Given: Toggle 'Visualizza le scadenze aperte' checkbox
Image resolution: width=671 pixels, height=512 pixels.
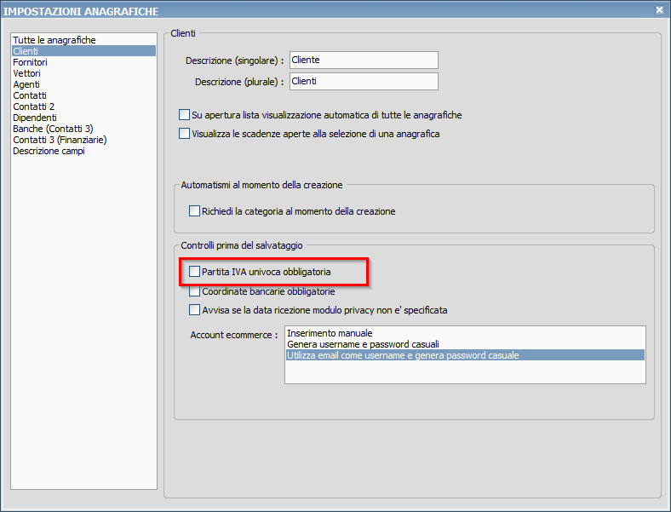Looking at the screenshot, I should (185, 134).
